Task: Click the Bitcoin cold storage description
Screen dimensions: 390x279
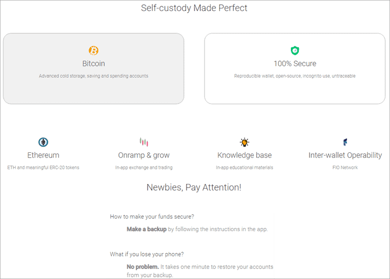Action: click(93, 76)
